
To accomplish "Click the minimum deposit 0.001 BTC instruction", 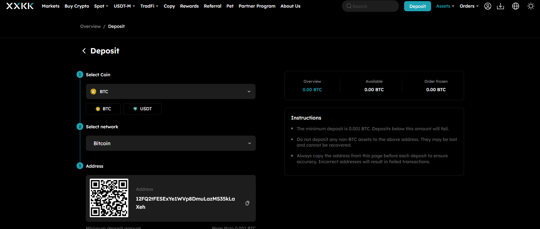I will point(373,129).
